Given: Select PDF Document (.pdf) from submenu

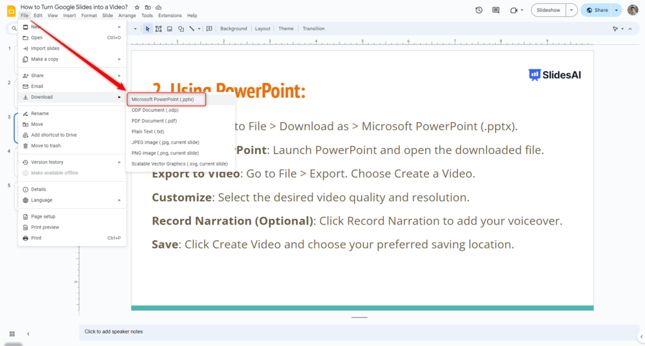Looking at the screenshot, I should [154, 121].
